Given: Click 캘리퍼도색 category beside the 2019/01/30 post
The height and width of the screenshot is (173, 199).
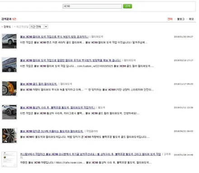Looking at the screenshot, I should click(97, 37).
